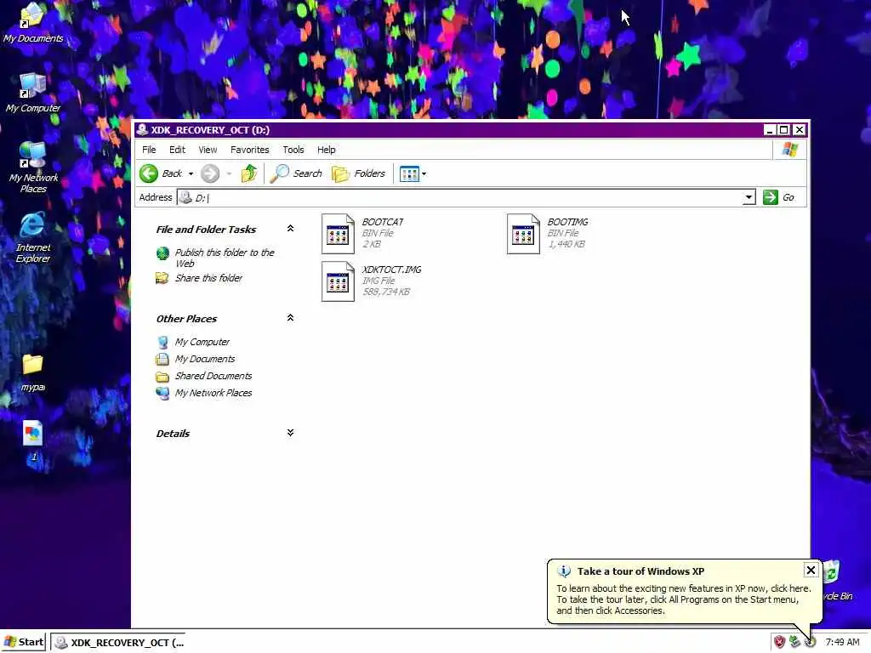
Task: Click the Forward arrow icon
Action: click(210, 173)
